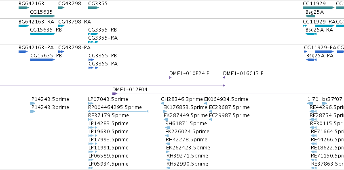Choose protein CG3355-PB
This screenshot has width=344, height=170.
pos(91,60)
